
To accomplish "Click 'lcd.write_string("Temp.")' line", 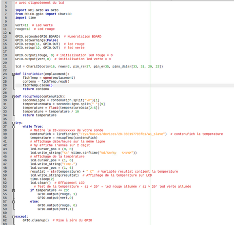I will click(54, 164).
